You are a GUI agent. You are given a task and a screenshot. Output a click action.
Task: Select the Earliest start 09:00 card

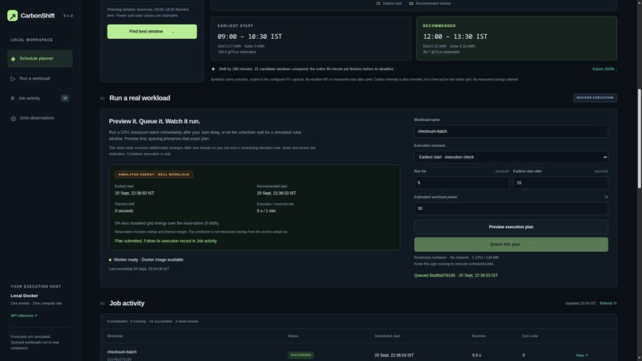(311, 38)
